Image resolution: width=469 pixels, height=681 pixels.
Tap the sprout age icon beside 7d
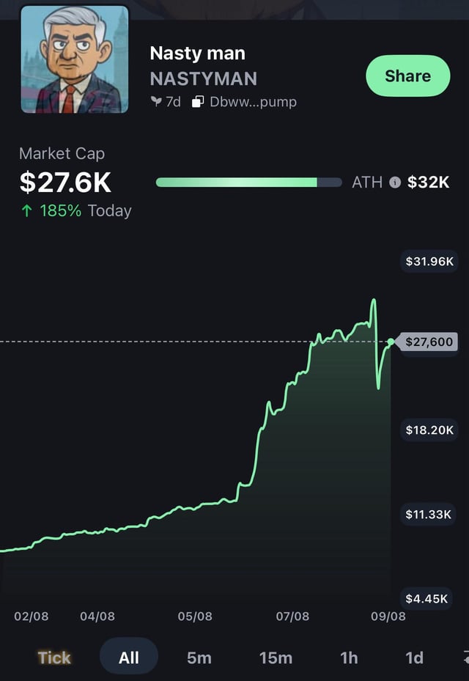156,102
